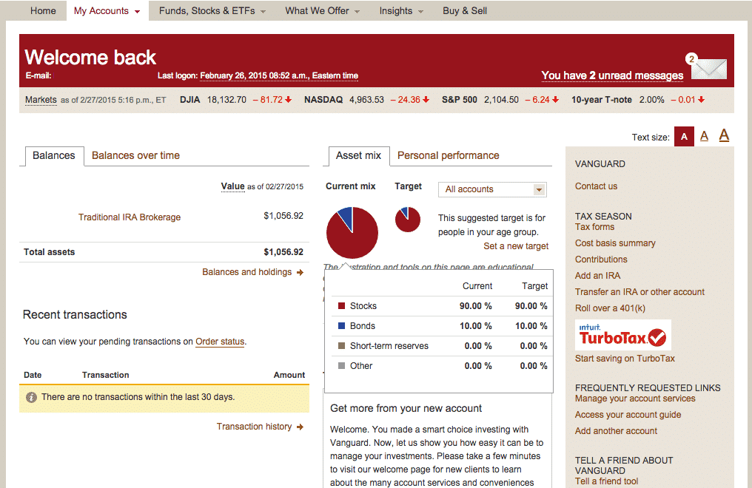Open the Cost basis summary link
The width and height of the screenshot is (752, 488).
(x=615, y=243)
